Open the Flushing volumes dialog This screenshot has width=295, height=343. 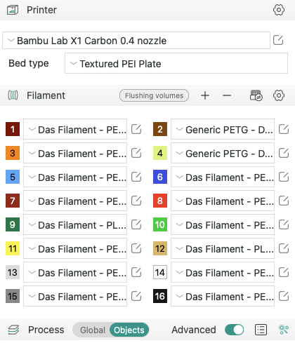(x=154, y=95)
